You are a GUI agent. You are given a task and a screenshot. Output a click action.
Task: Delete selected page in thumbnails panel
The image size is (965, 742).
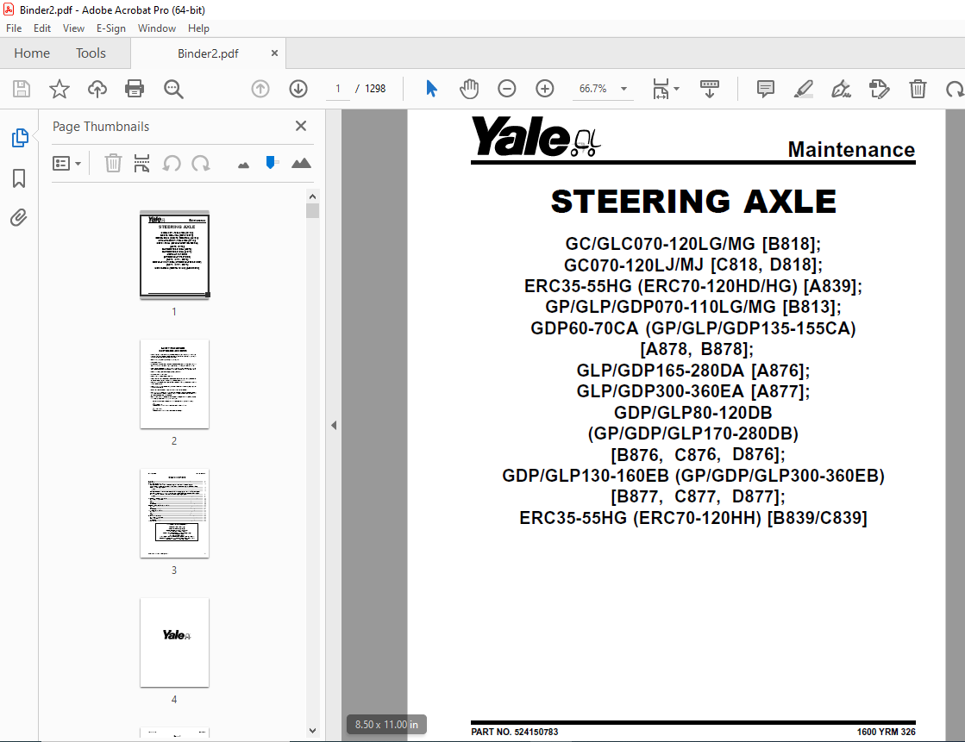click(113, 163)
